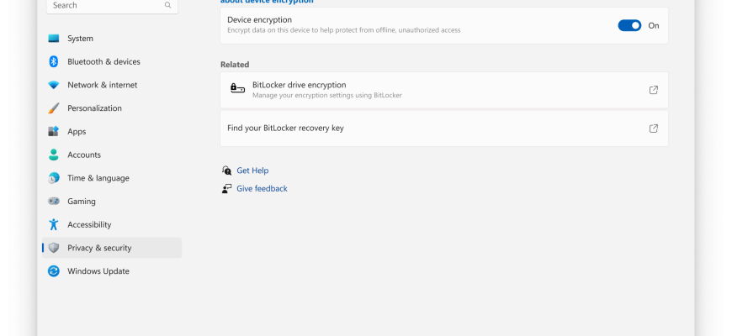This screenshot has width=732, height=336.
Task: Click the Bluetooth & devices icon
Action: pyautogui.click(x=54, y=61)
